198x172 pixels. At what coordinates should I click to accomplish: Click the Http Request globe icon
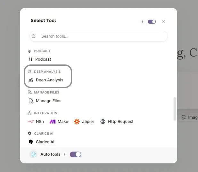103,122
